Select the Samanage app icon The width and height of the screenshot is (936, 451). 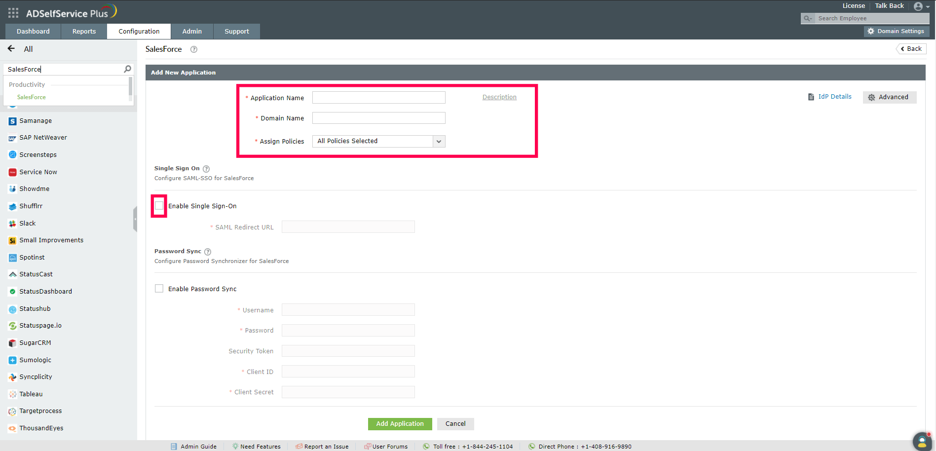tap(13, 121)
